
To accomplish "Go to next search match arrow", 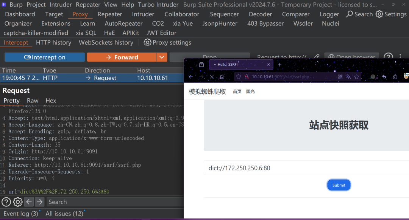I will 40,202.
